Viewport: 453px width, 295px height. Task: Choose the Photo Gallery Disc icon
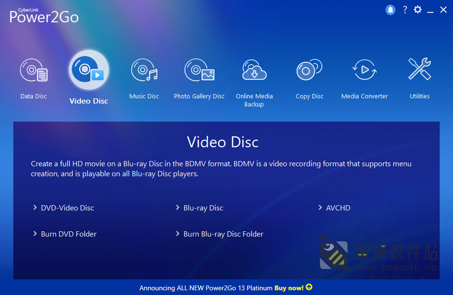tap(199, 70)
